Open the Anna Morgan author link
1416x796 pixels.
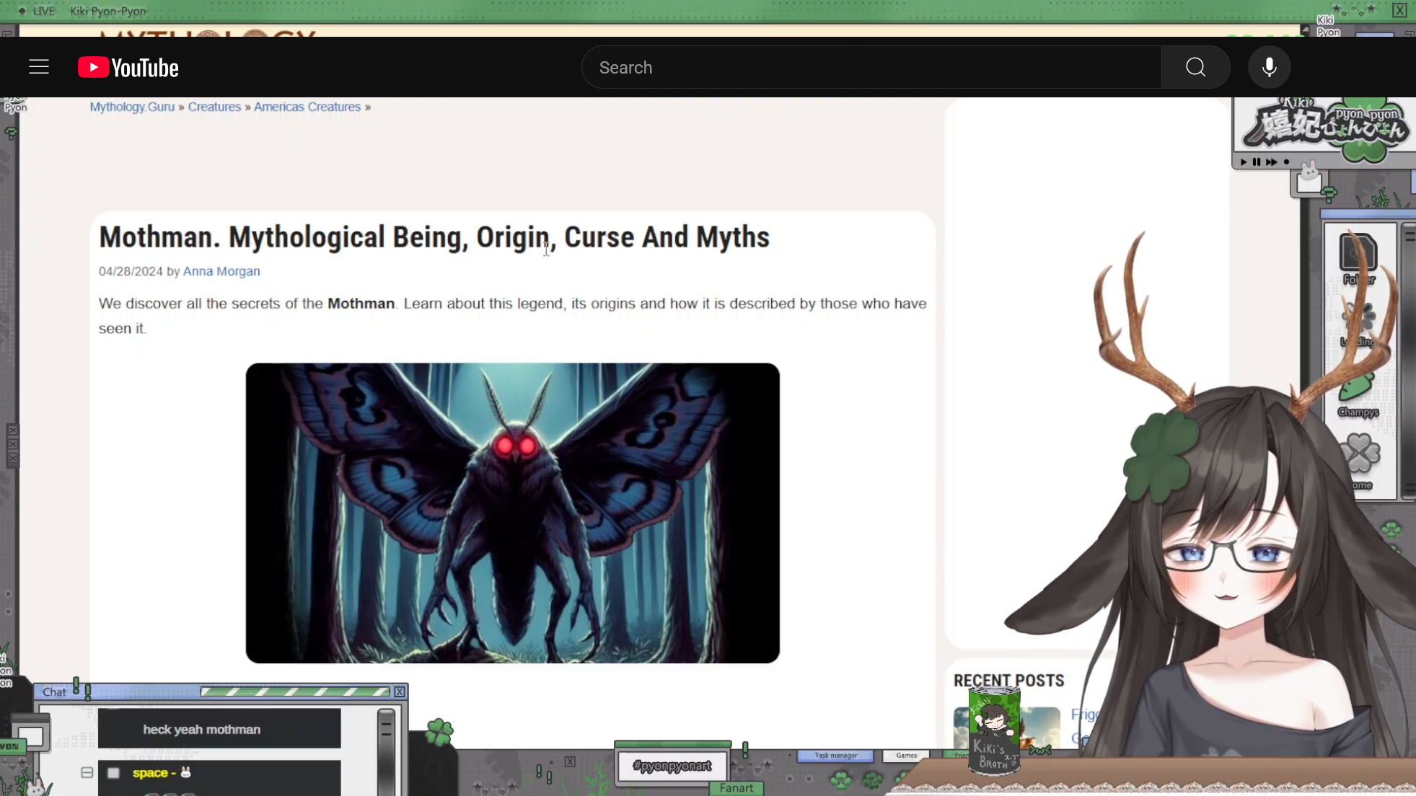point(221,272)
